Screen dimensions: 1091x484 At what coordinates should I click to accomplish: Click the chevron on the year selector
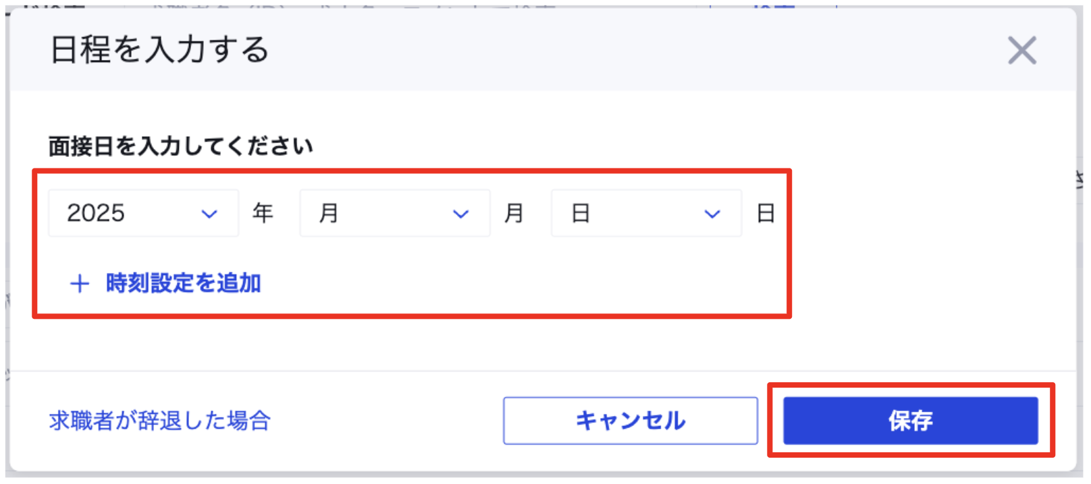coord(209,214)
